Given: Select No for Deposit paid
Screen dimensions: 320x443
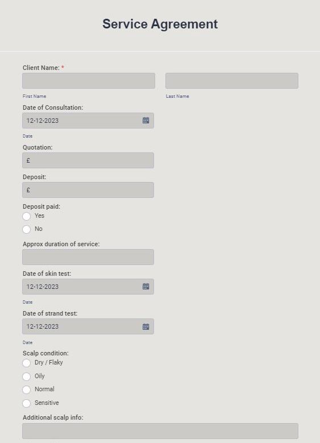Looking at the screenshot, I should 27,229.
